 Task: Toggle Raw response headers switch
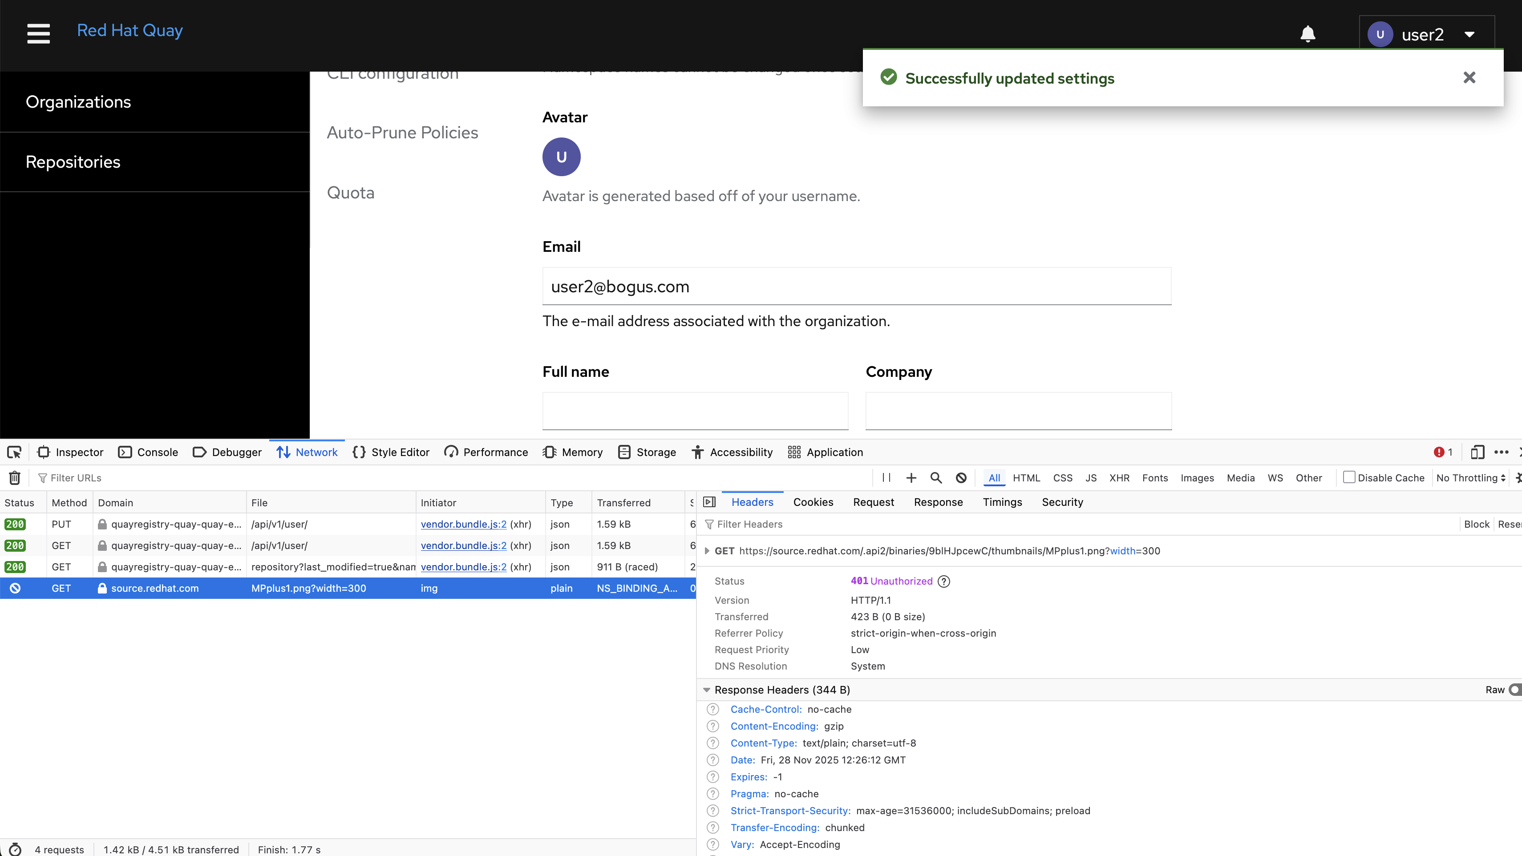[x=1514, y=690]
